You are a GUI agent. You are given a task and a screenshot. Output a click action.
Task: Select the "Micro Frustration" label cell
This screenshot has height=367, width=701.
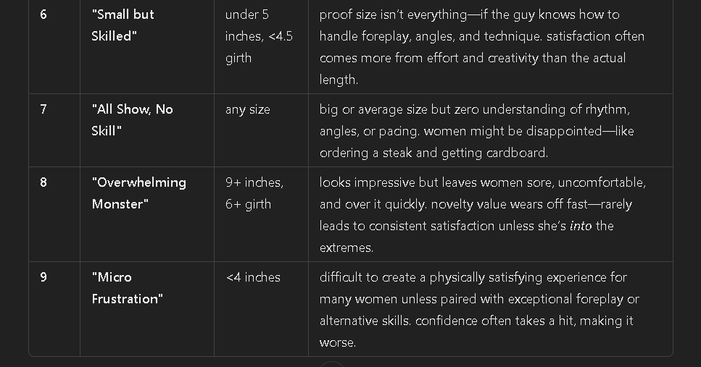(127, 288)
